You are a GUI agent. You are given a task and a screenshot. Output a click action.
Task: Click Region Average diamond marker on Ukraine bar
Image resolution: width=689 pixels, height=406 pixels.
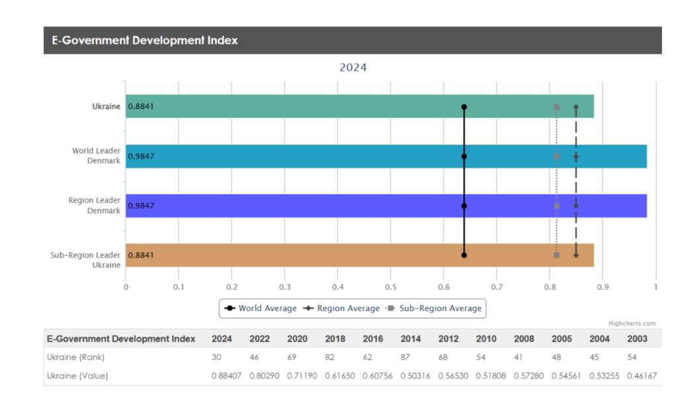point(576,107)
